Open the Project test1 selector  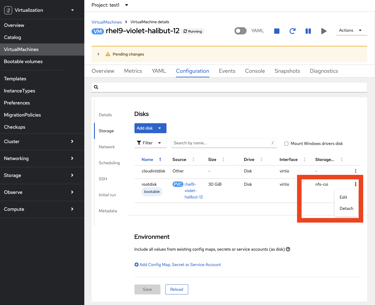click(110, 5)
